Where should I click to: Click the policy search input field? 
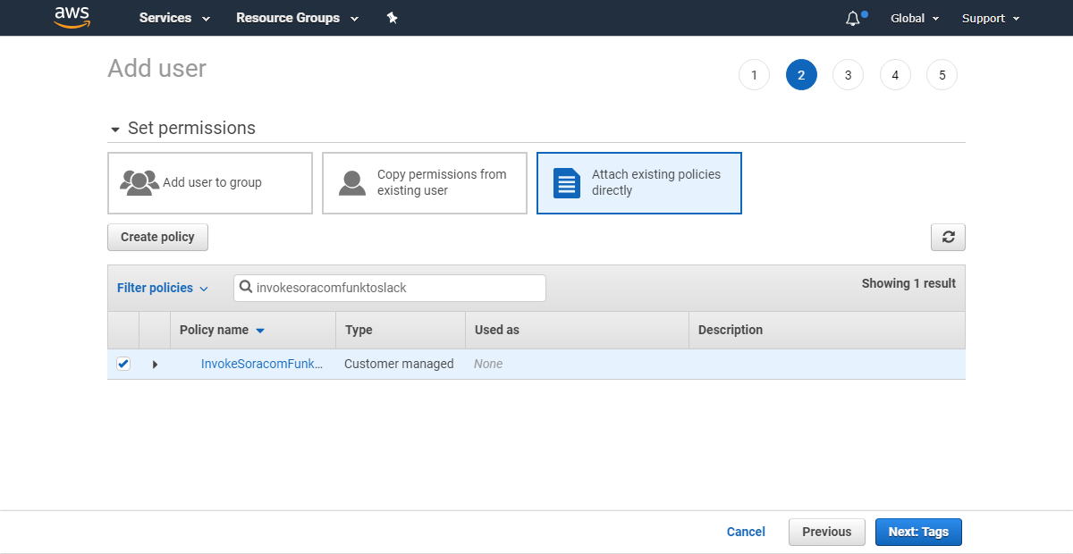[398, 288]
